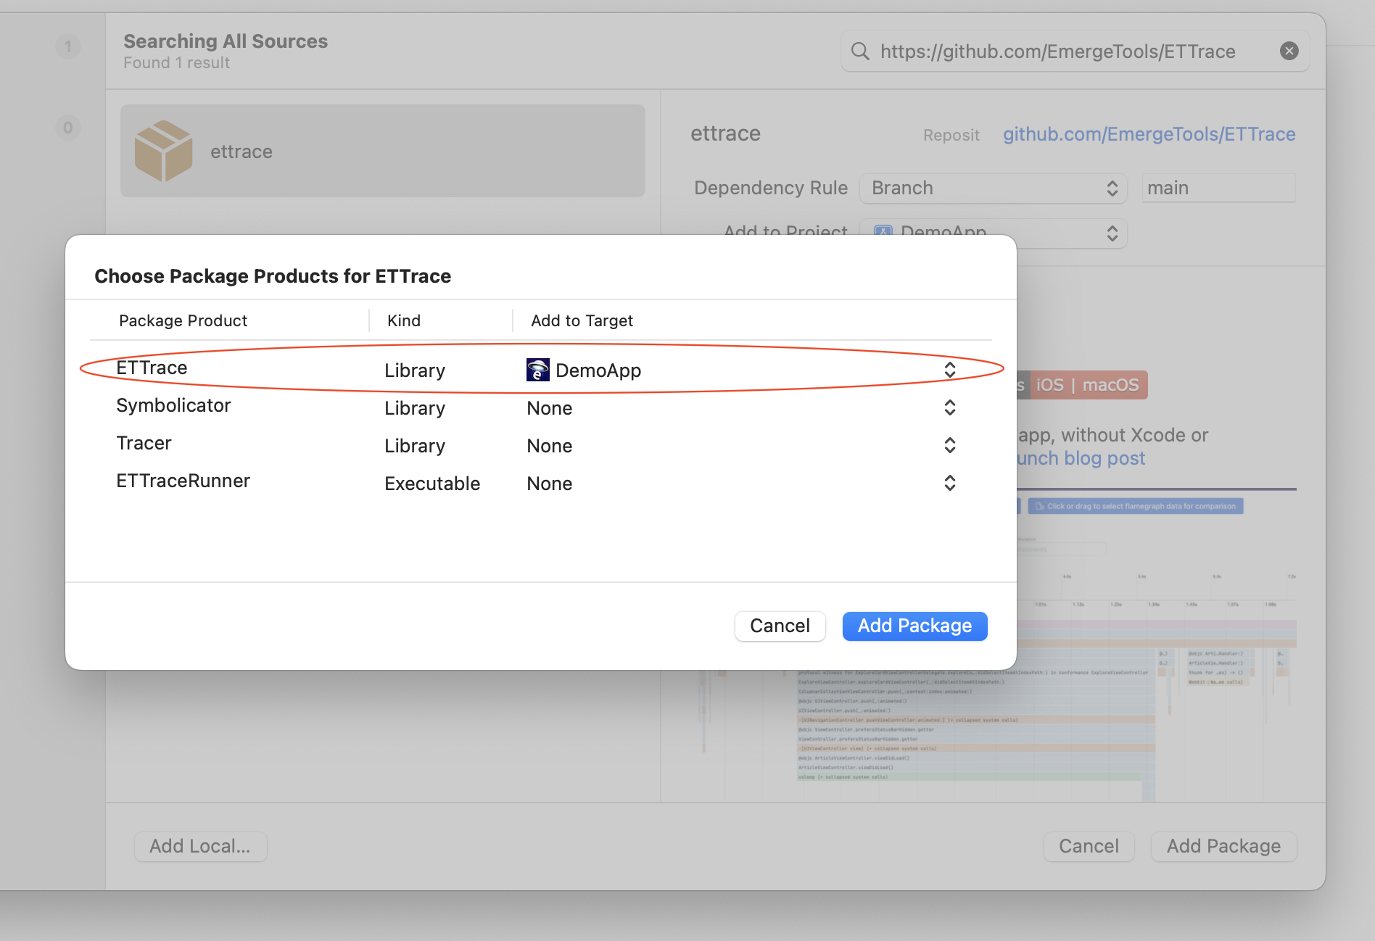Click Add Local... in the background window
Image resolution: width=1375 pixels, height=941 pixels.
coord(200,846)
